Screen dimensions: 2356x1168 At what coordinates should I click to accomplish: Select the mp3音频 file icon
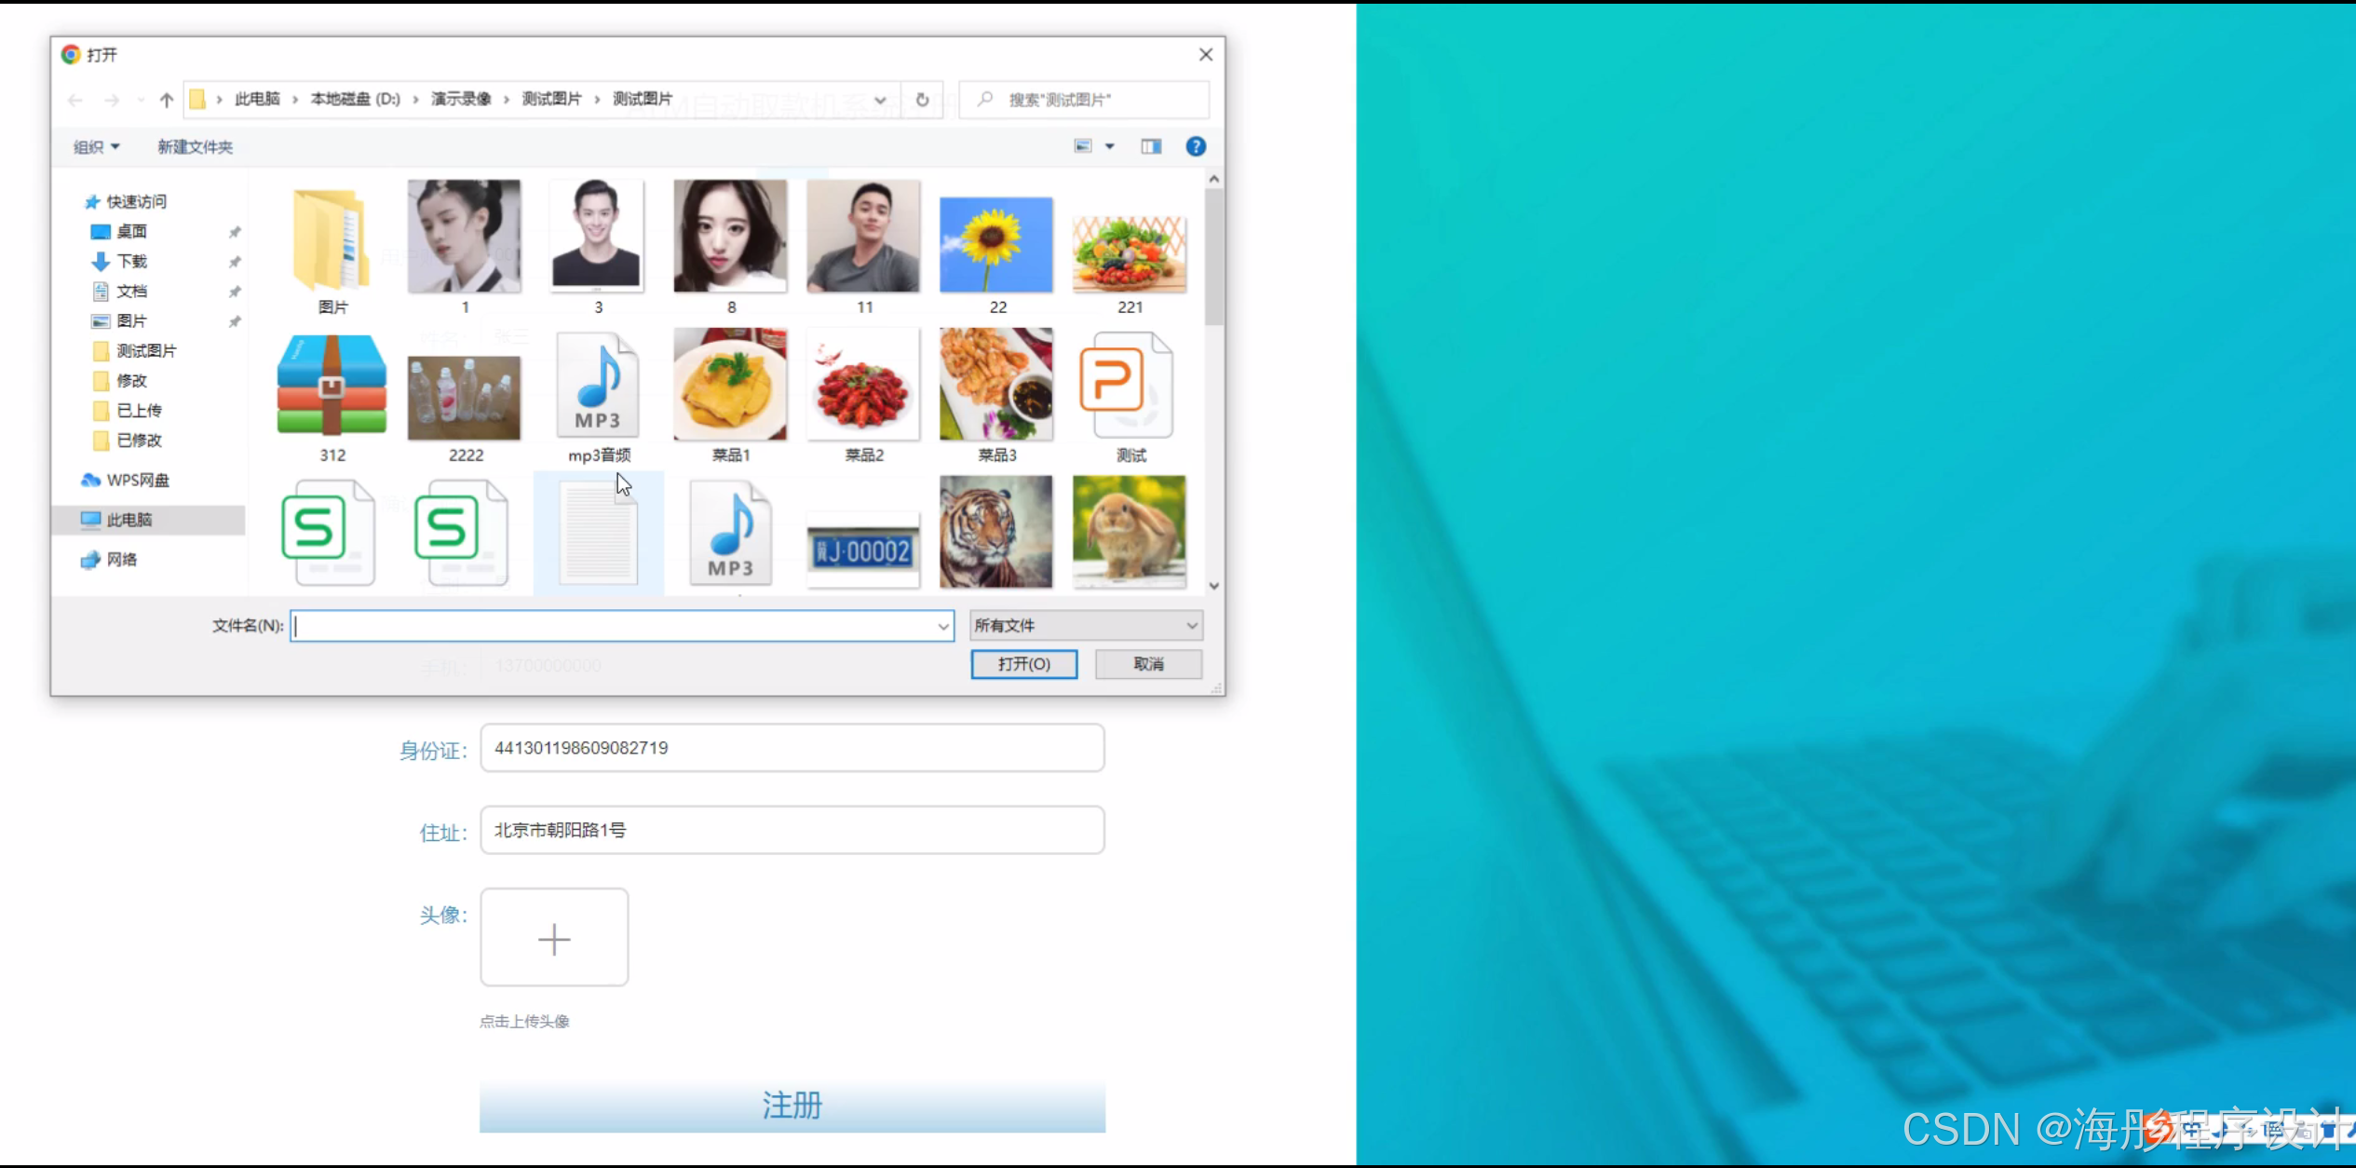click(598, 386)
